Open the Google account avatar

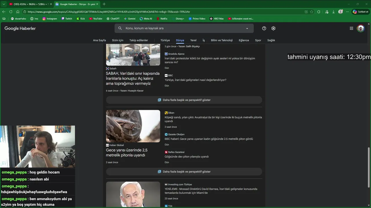coord(361,28)
